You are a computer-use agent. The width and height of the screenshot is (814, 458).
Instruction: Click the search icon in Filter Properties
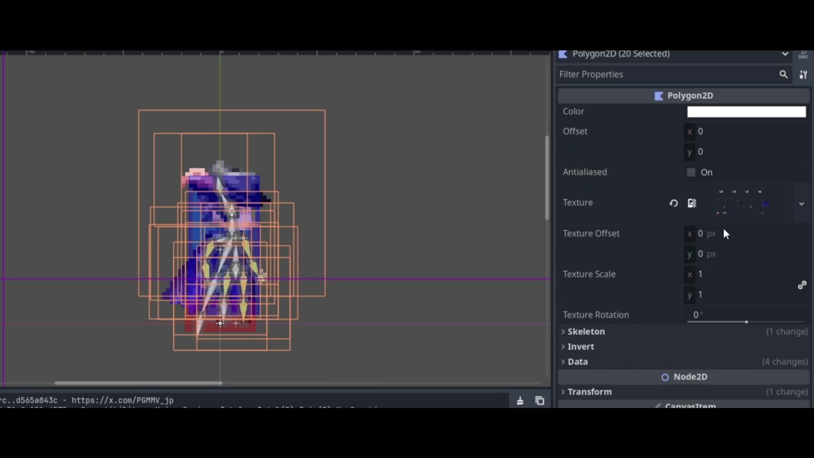coord(783,75)
